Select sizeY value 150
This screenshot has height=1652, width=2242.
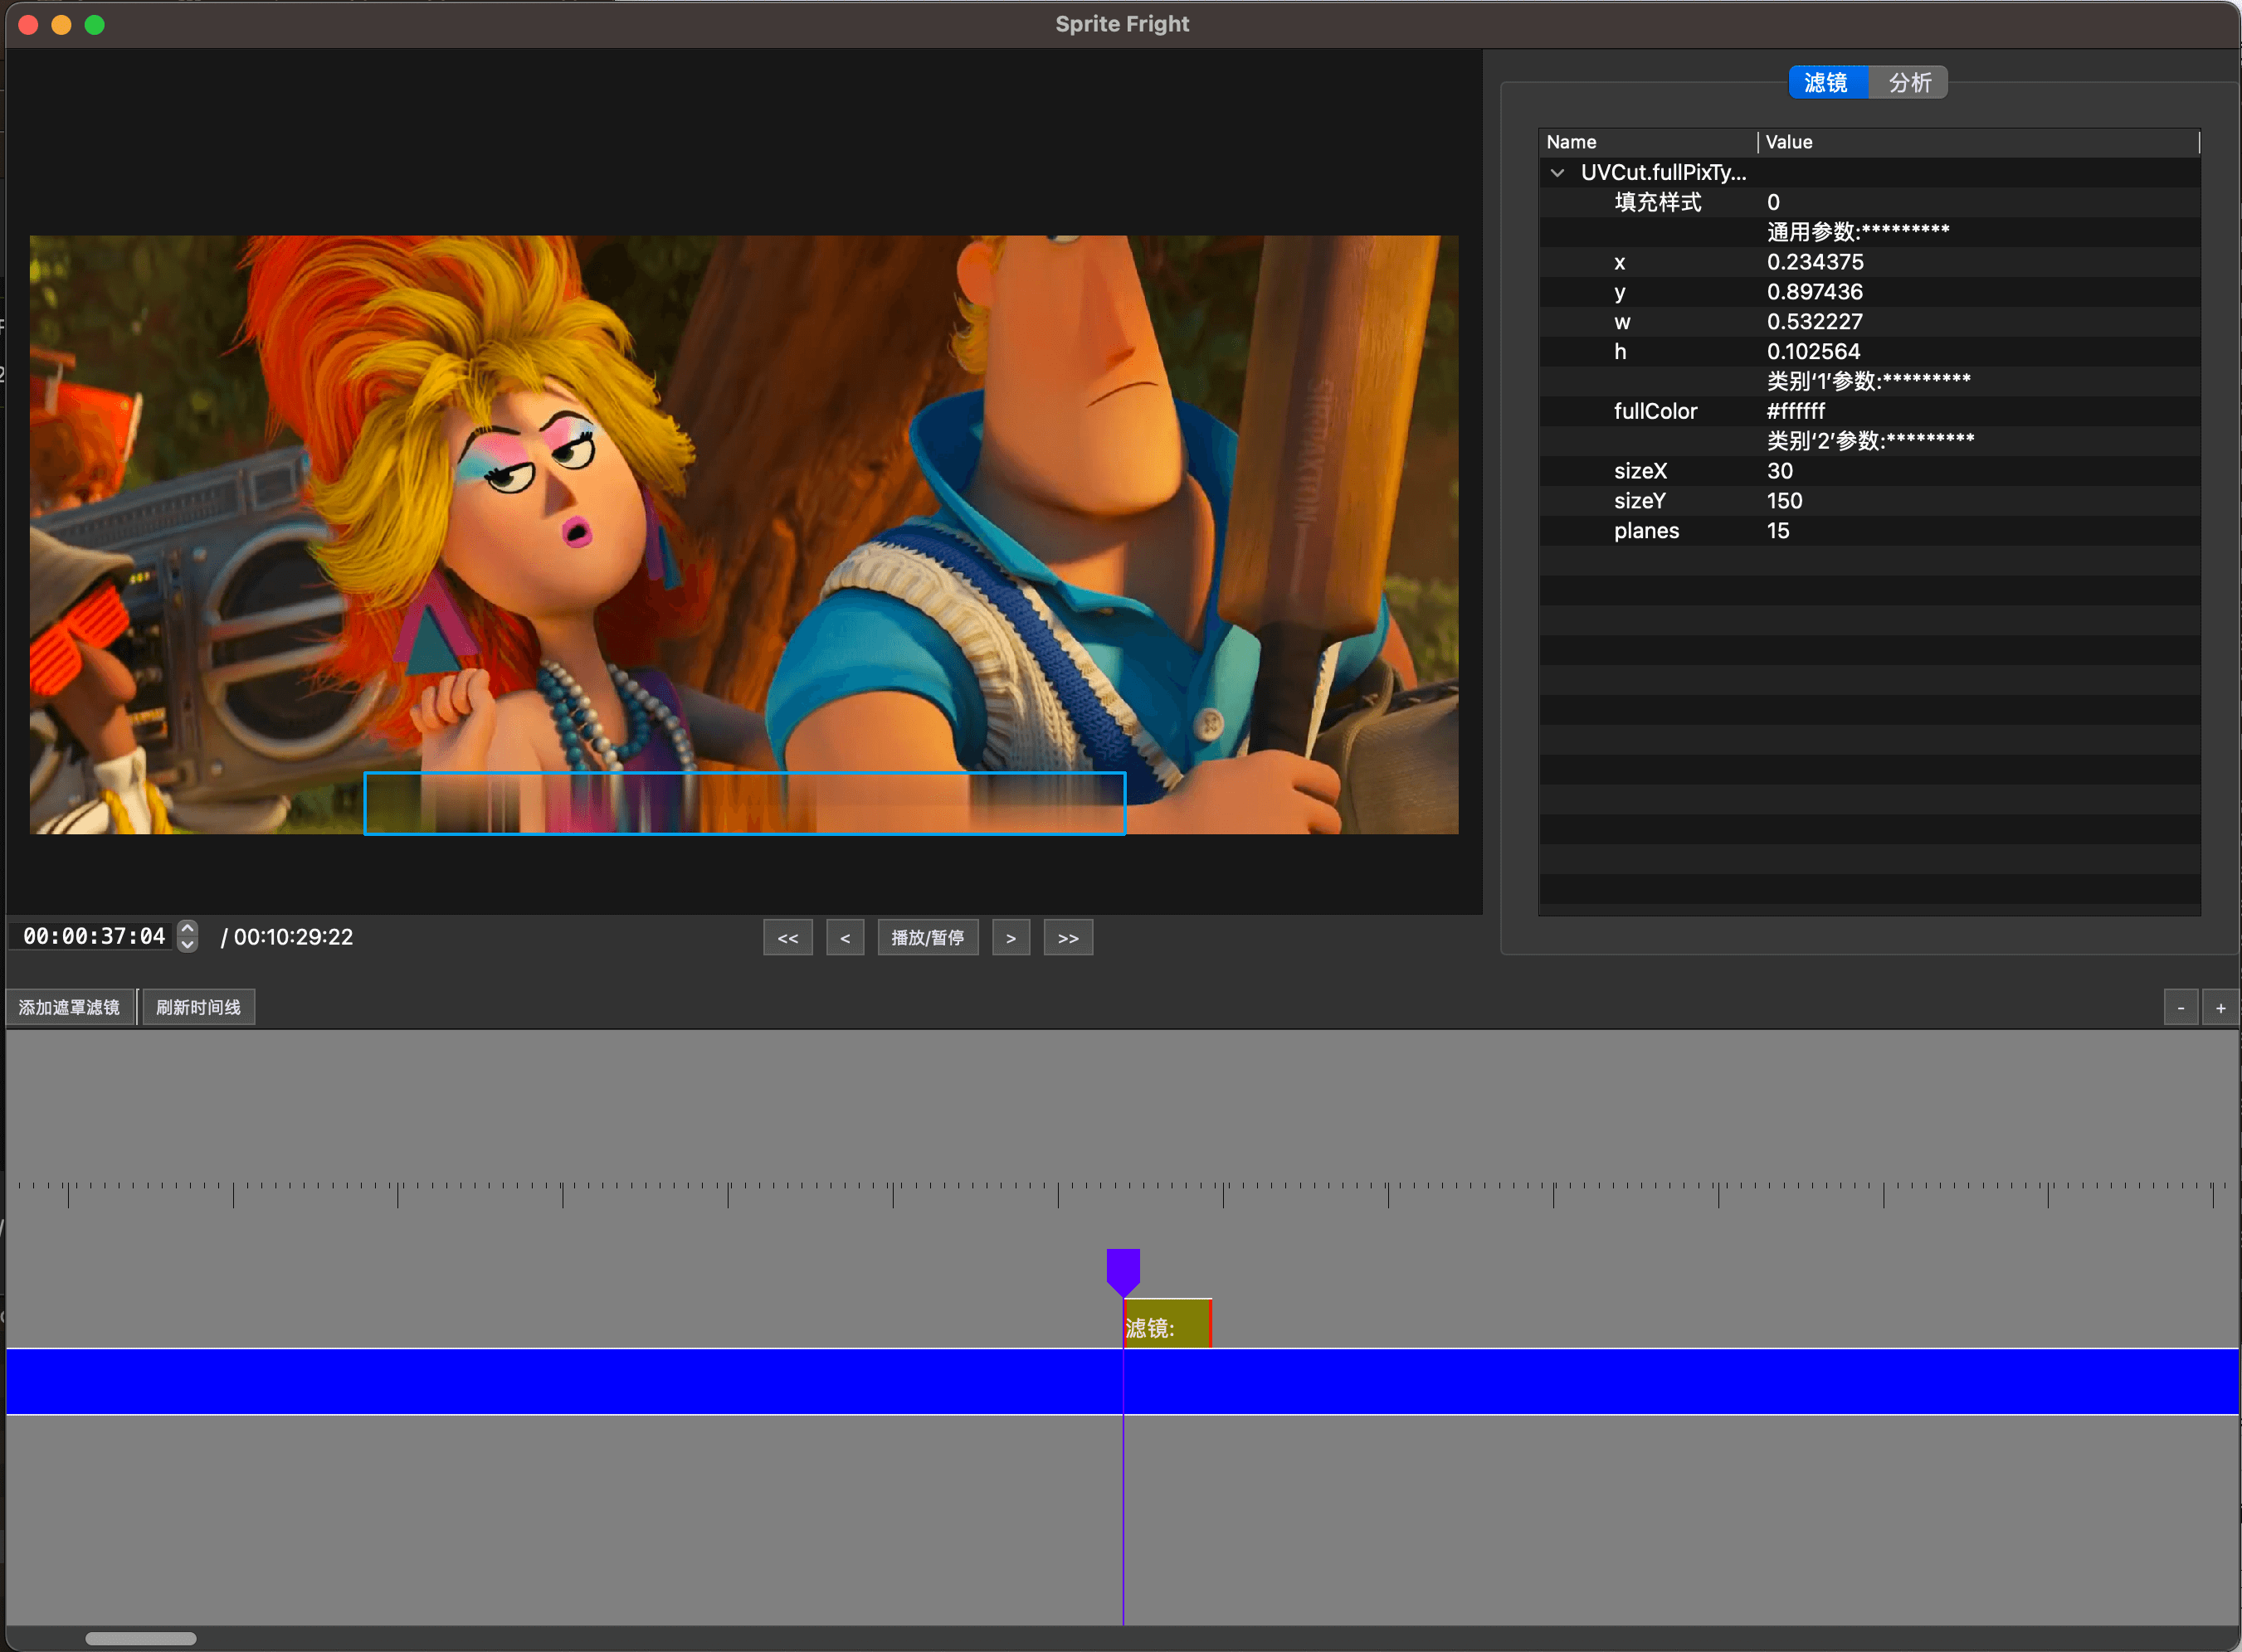point(1784,501)
